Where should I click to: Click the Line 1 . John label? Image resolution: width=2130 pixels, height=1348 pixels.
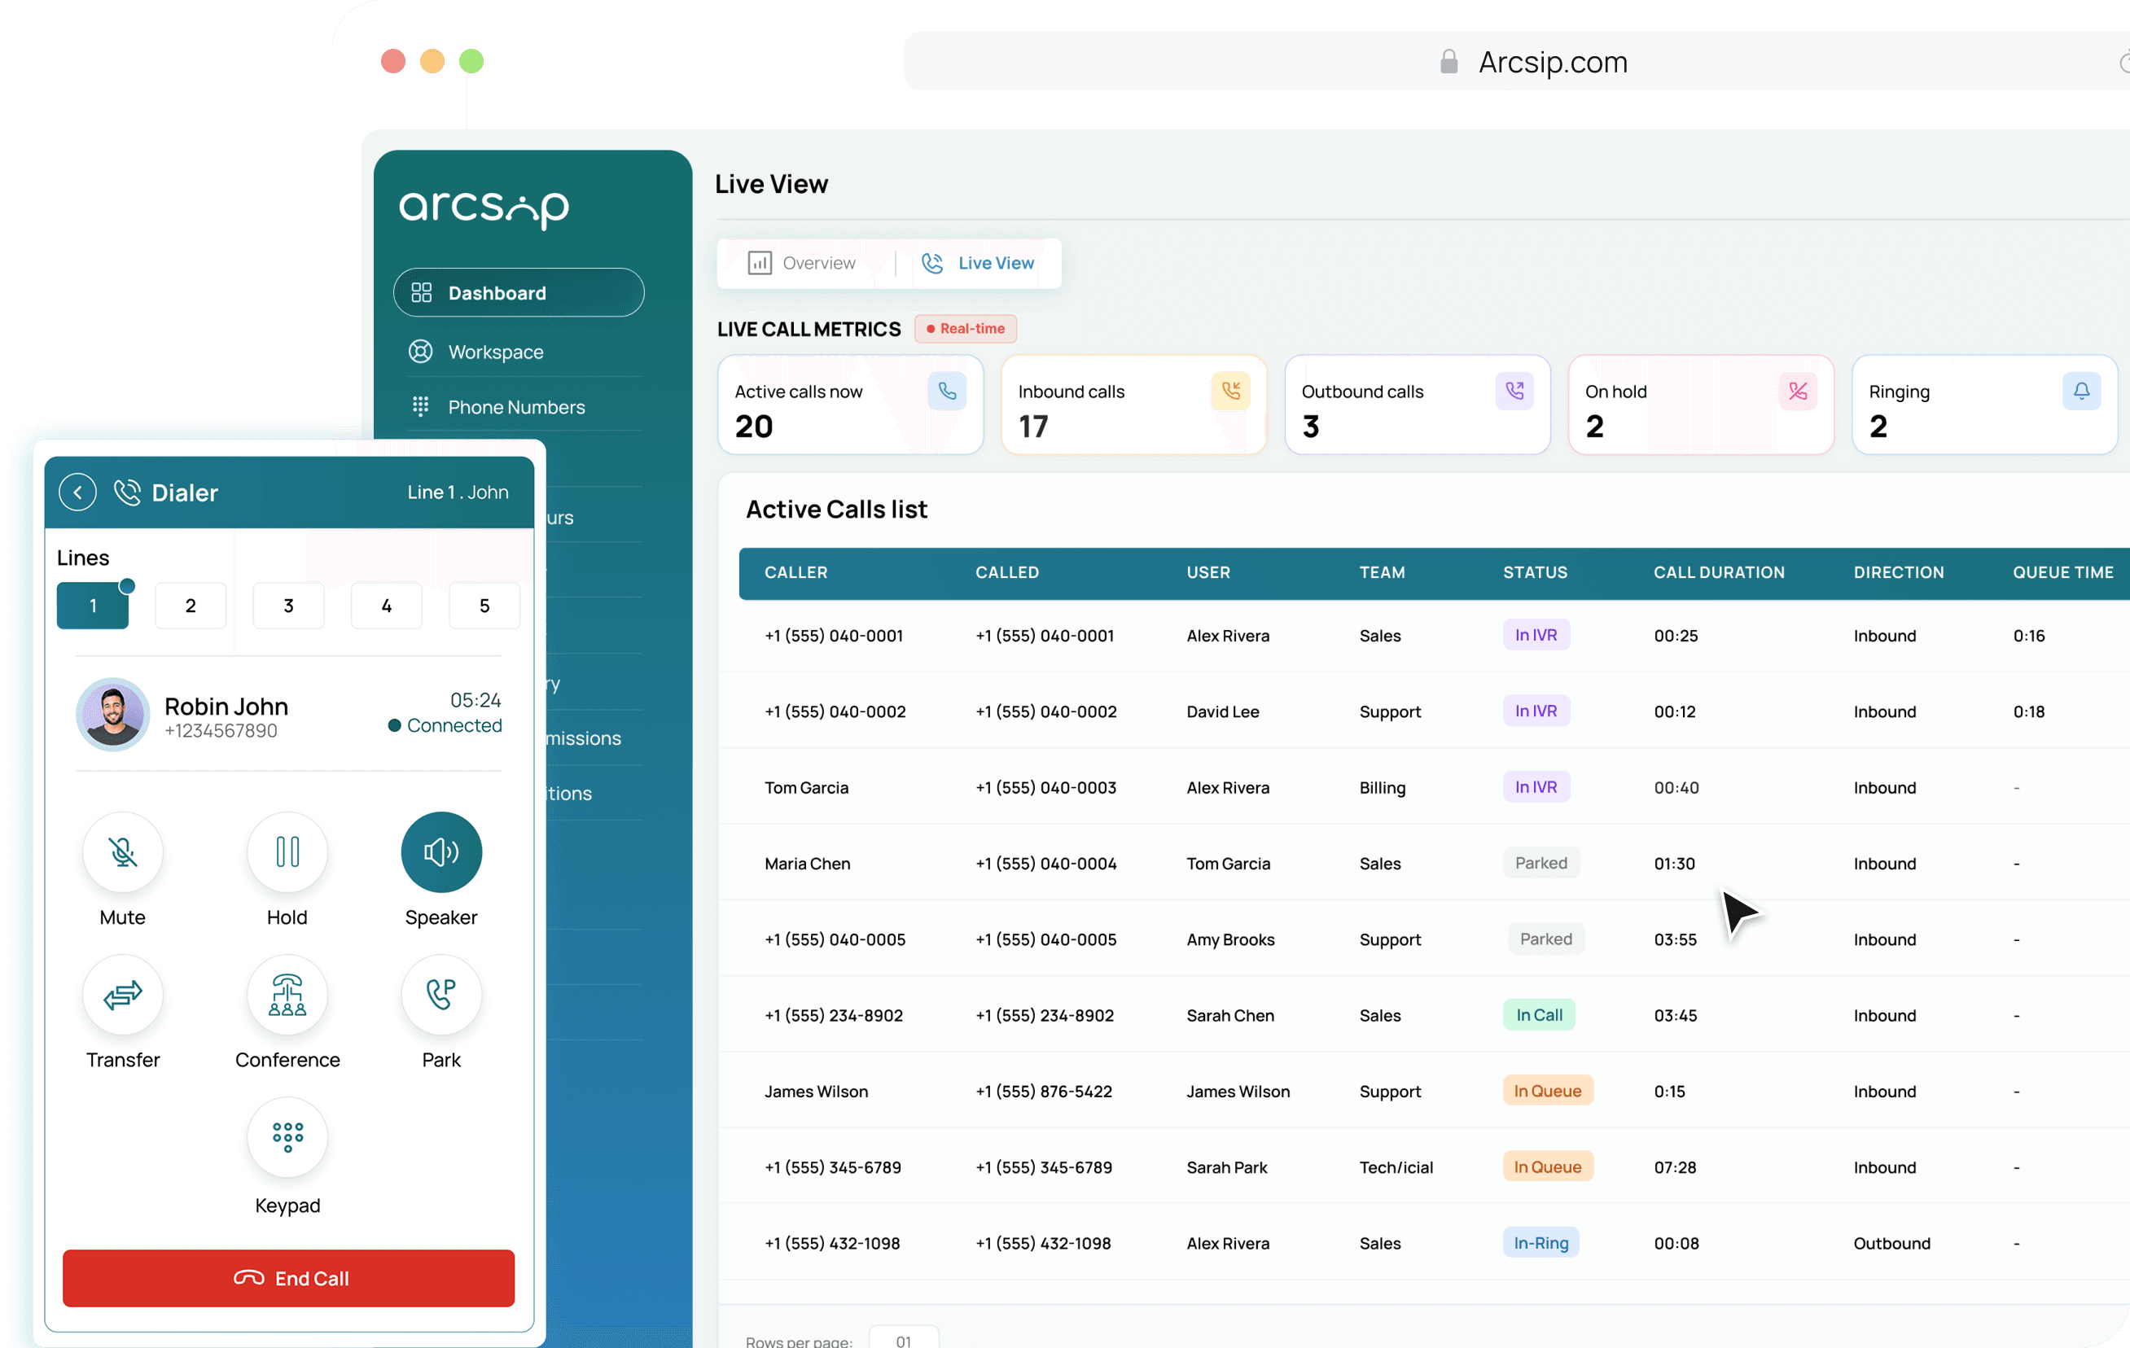point(458,492)
